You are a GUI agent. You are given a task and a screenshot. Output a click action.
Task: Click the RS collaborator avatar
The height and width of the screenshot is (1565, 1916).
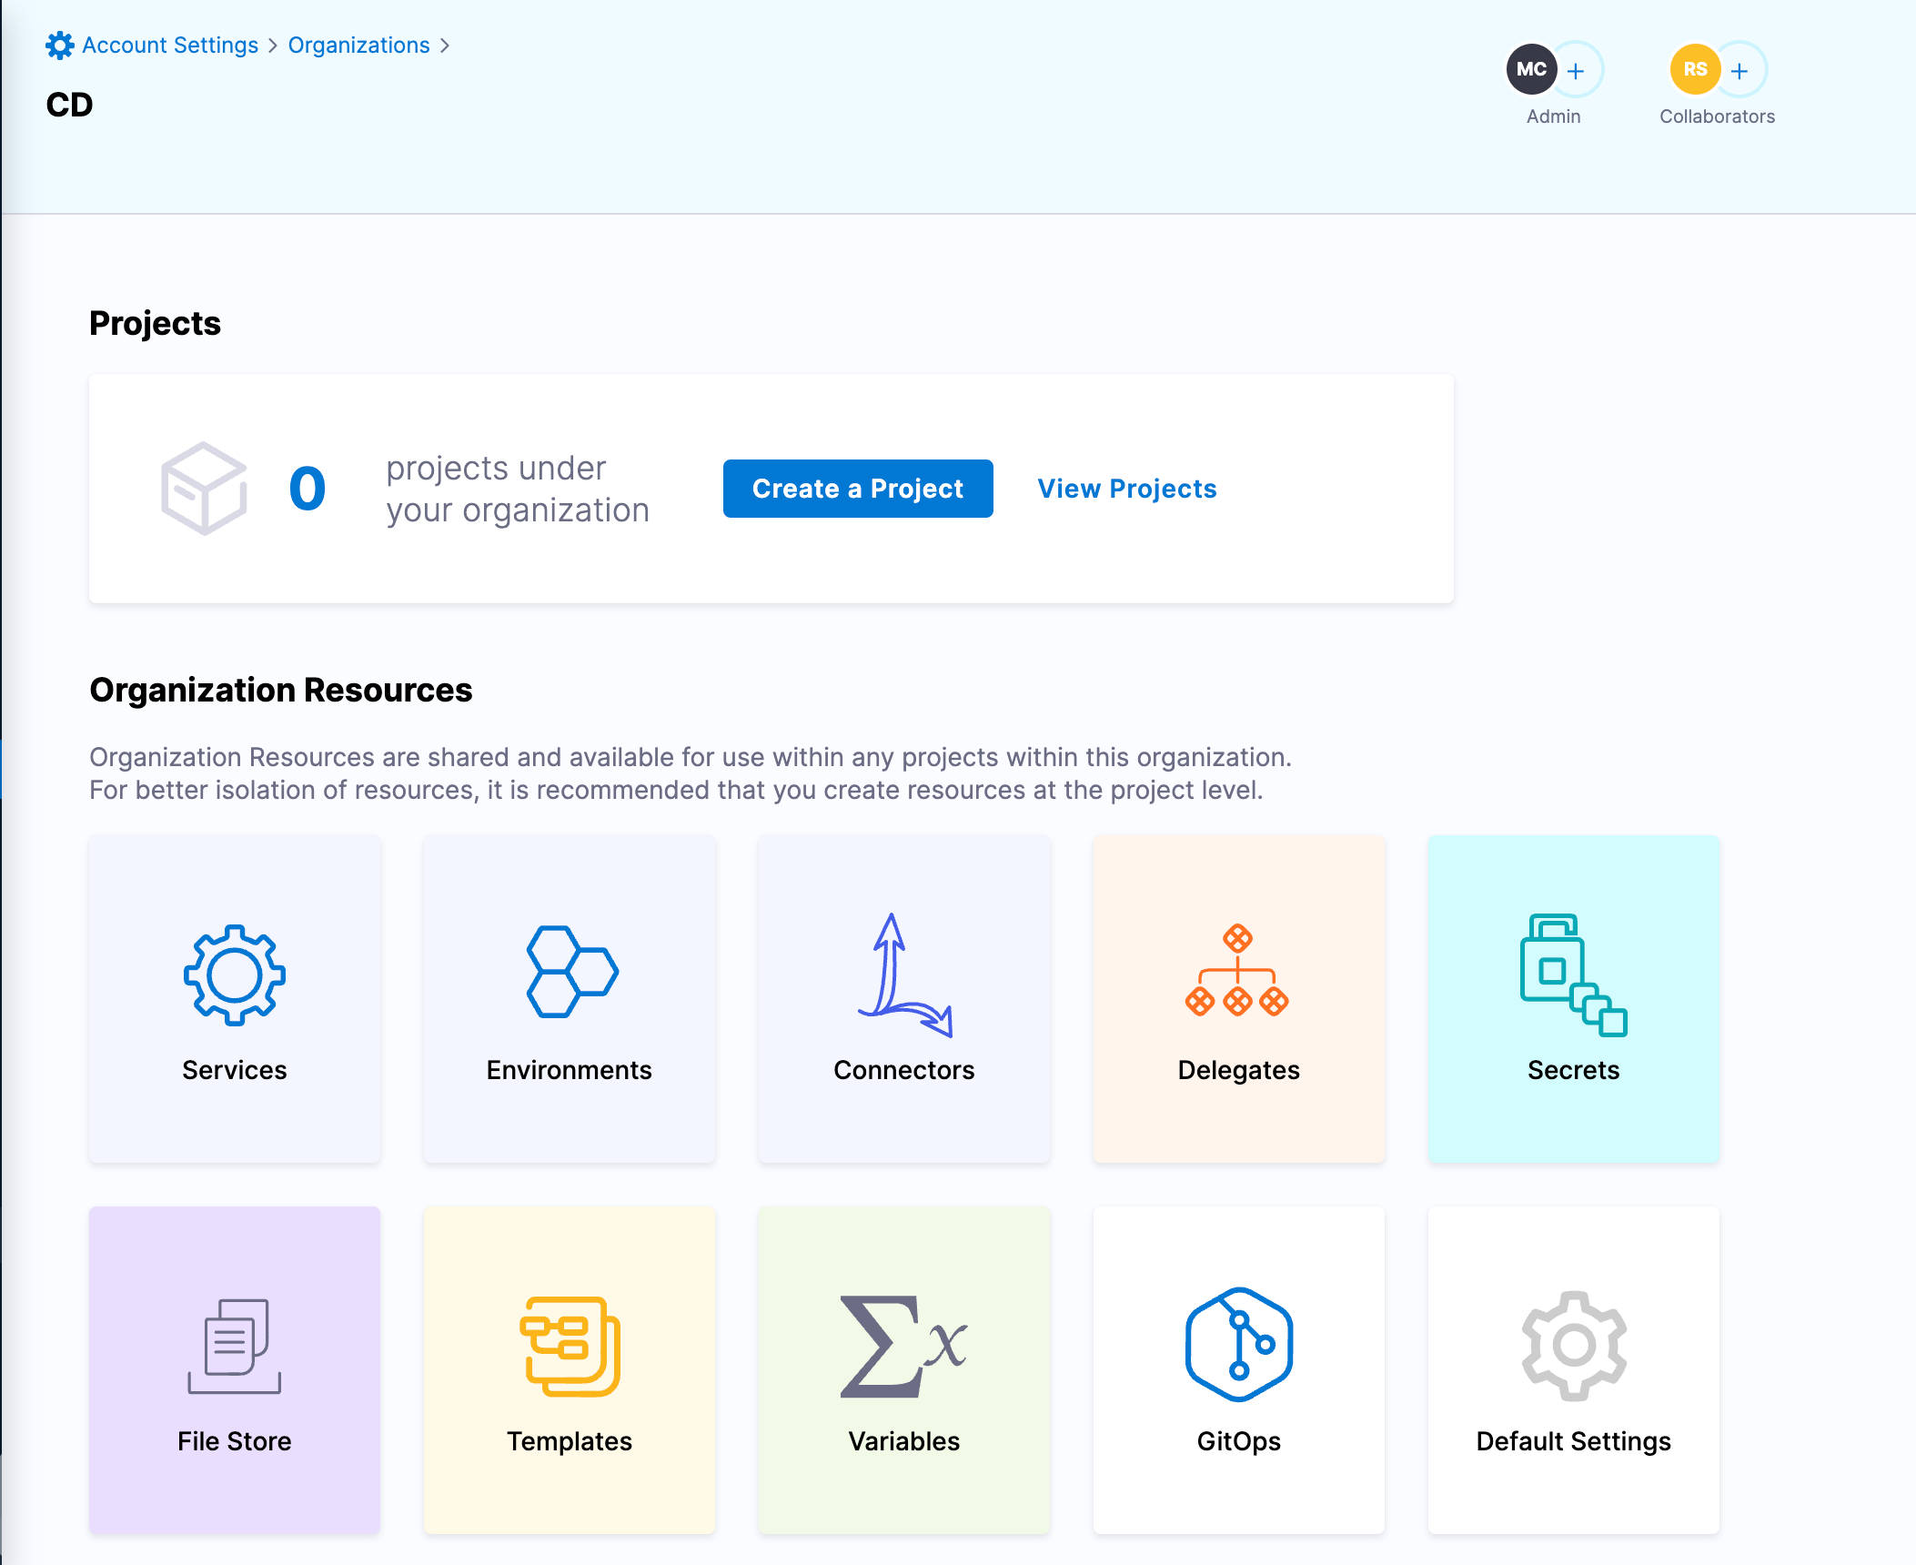[x=1694, y=69]
